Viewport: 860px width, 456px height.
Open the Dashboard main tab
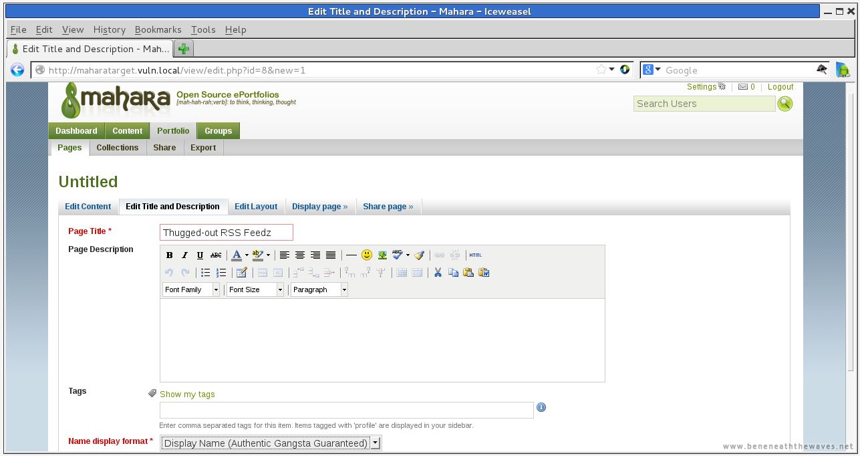coord(76,131)
